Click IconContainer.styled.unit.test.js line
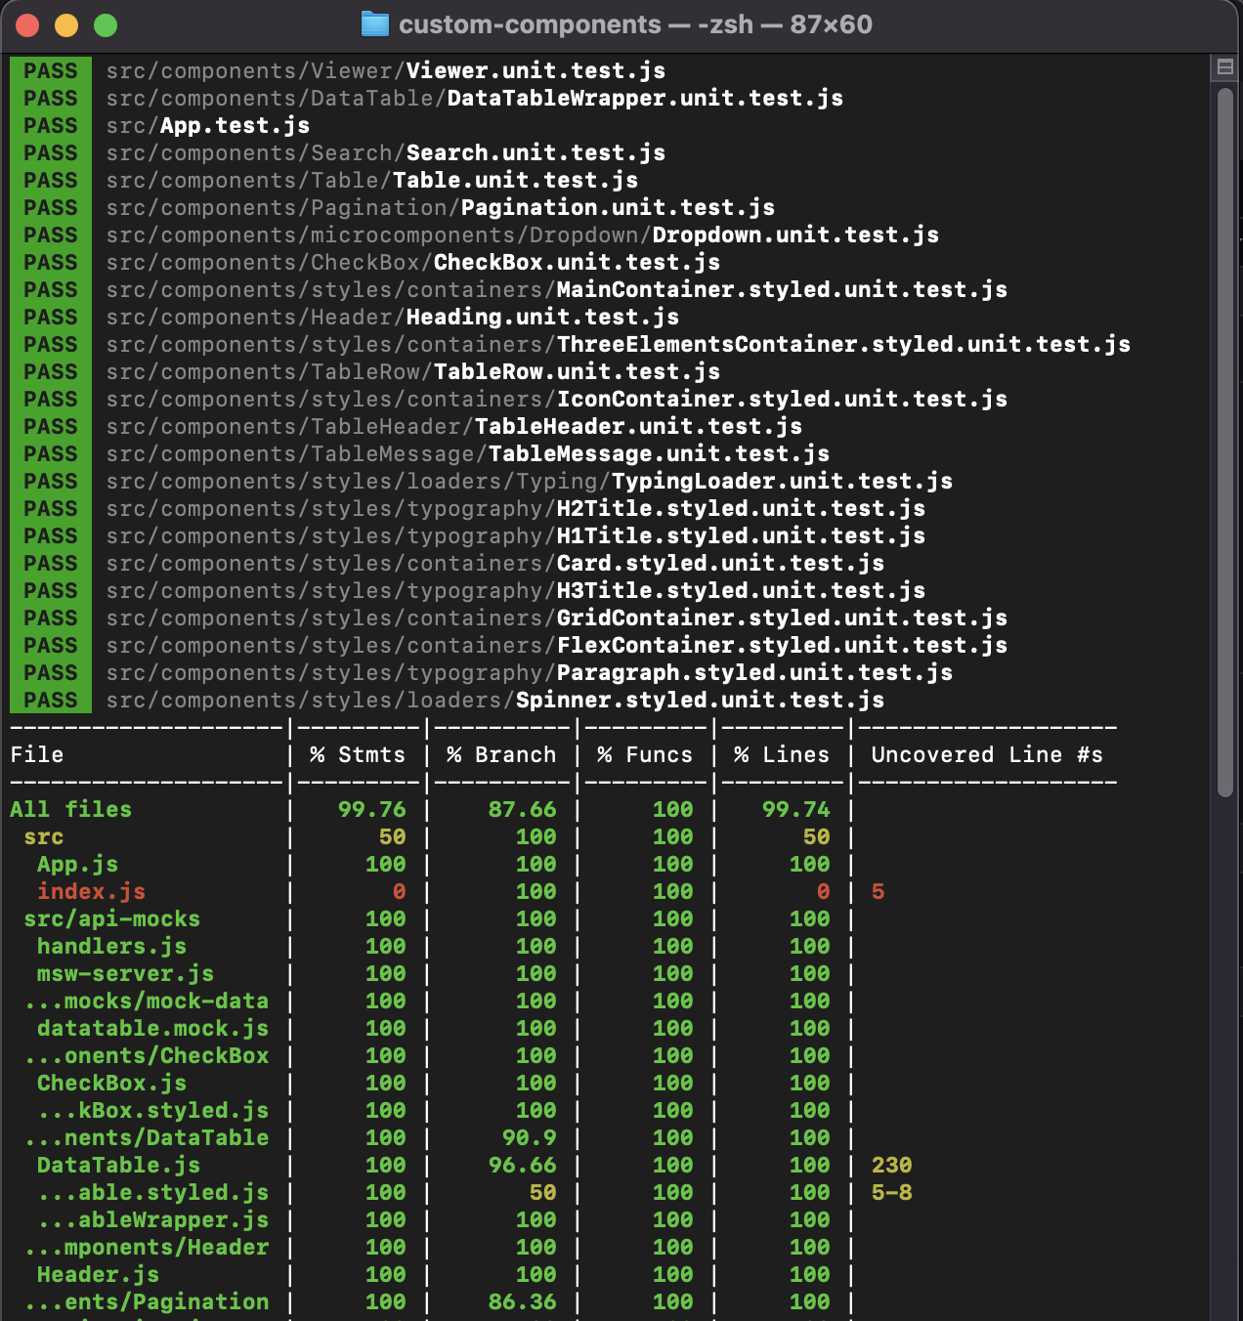This screenshot has width=1243, height=1321. coord(557,400)
